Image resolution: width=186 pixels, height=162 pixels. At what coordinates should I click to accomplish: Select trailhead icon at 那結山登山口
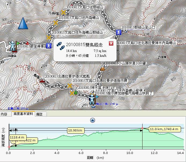[118, 32]
